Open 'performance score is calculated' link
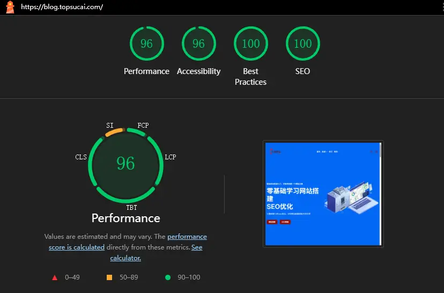Viewport: 444px width, 293px height. 128,241
